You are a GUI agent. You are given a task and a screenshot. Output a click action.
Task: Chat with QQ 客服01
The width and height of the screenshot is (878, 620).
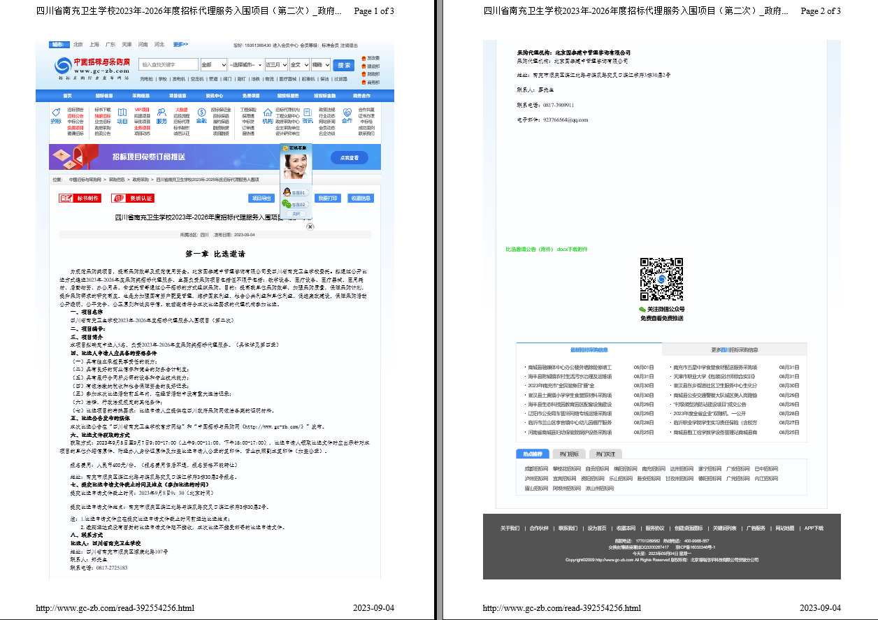(295, 193)
